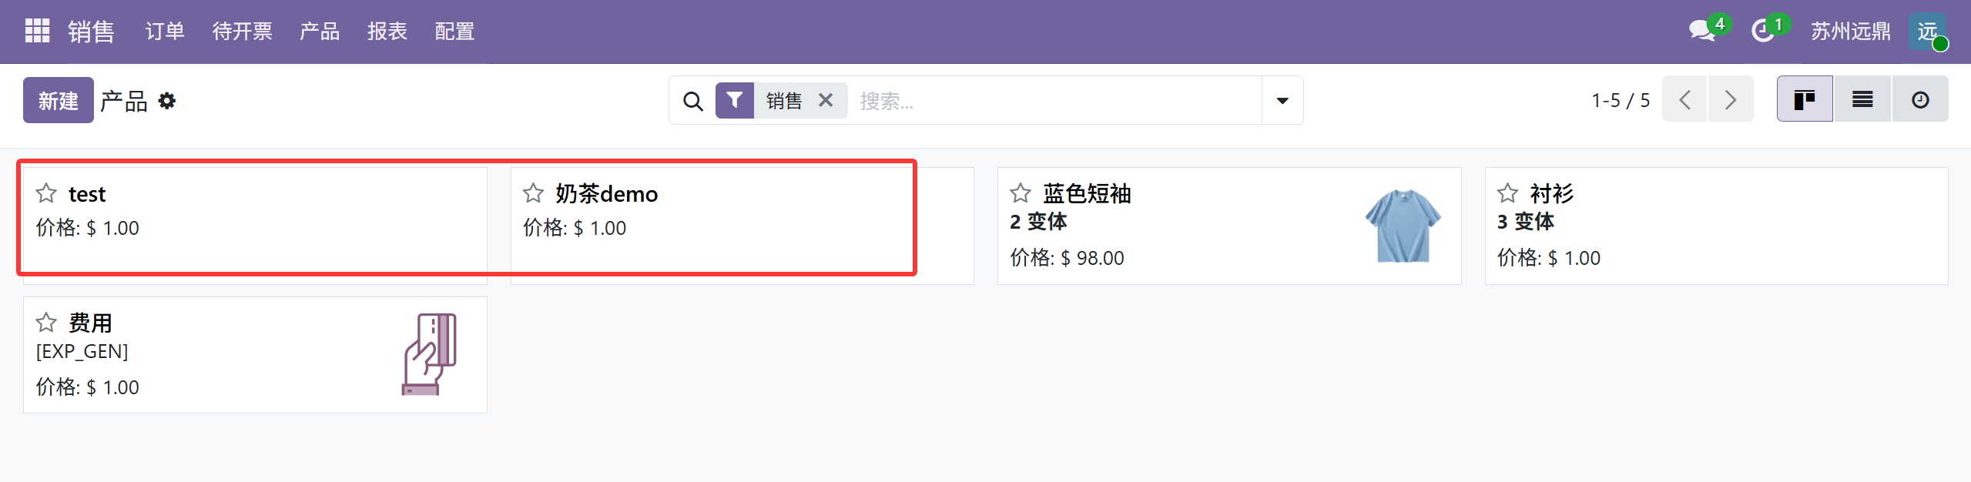Click the funnel filter icon
This screenshot has height=482, width=1971.
(735, 100)
